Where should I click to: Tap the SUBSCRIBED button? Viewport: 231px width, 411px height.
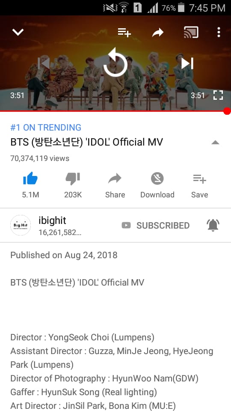coord(156,226)
